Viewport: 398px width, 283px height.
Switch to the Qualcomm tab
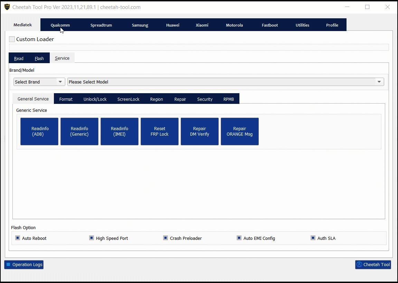tap(60, 25)
